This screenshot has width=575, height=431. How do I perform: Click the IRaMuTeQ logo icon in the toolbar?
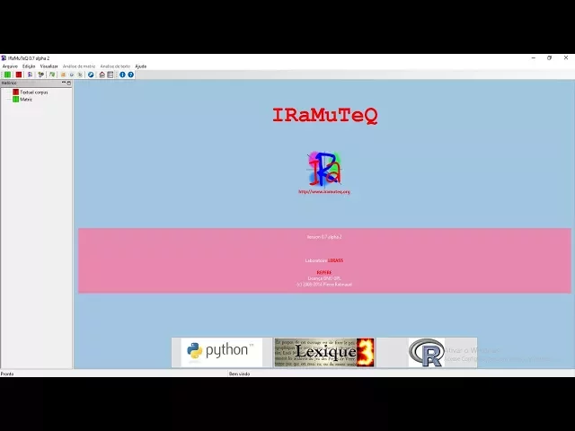(30, 75)
